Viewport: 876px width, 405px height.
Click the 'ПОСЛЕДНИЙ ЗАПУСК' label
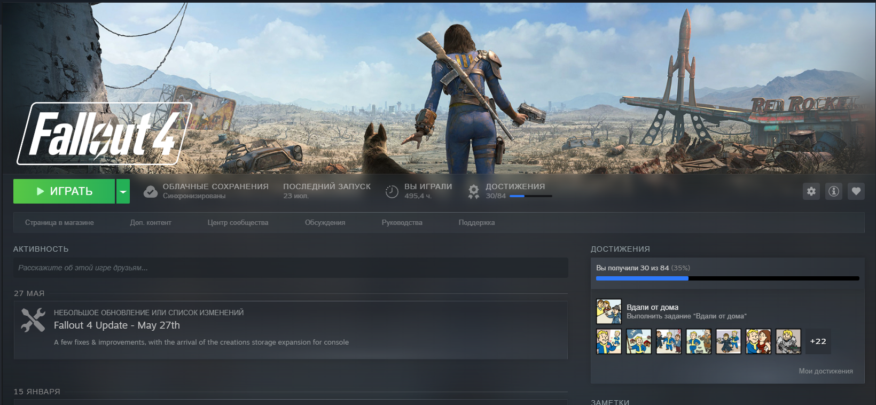(x=327, y=186)
